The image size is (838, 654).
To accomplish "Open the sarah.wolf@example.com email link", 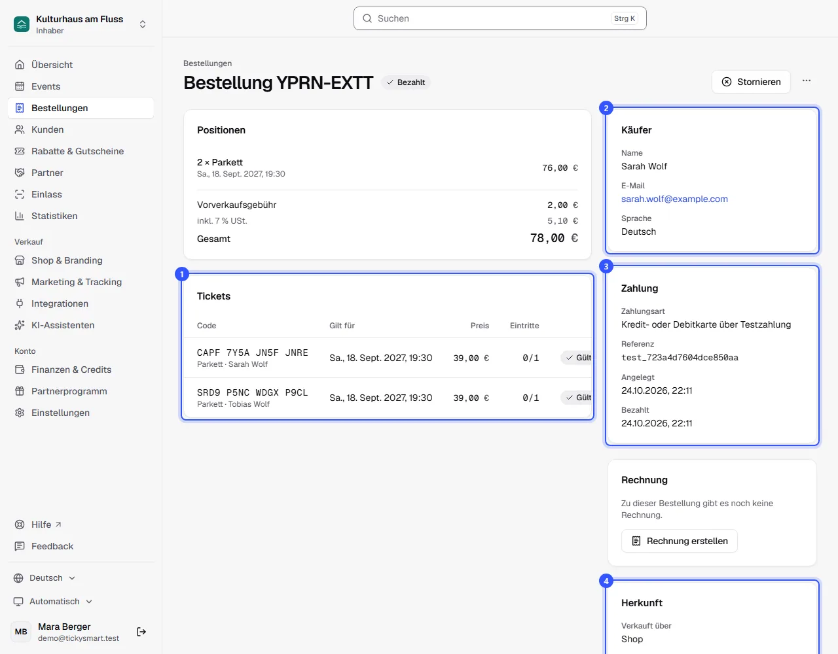I will point(674,199).
